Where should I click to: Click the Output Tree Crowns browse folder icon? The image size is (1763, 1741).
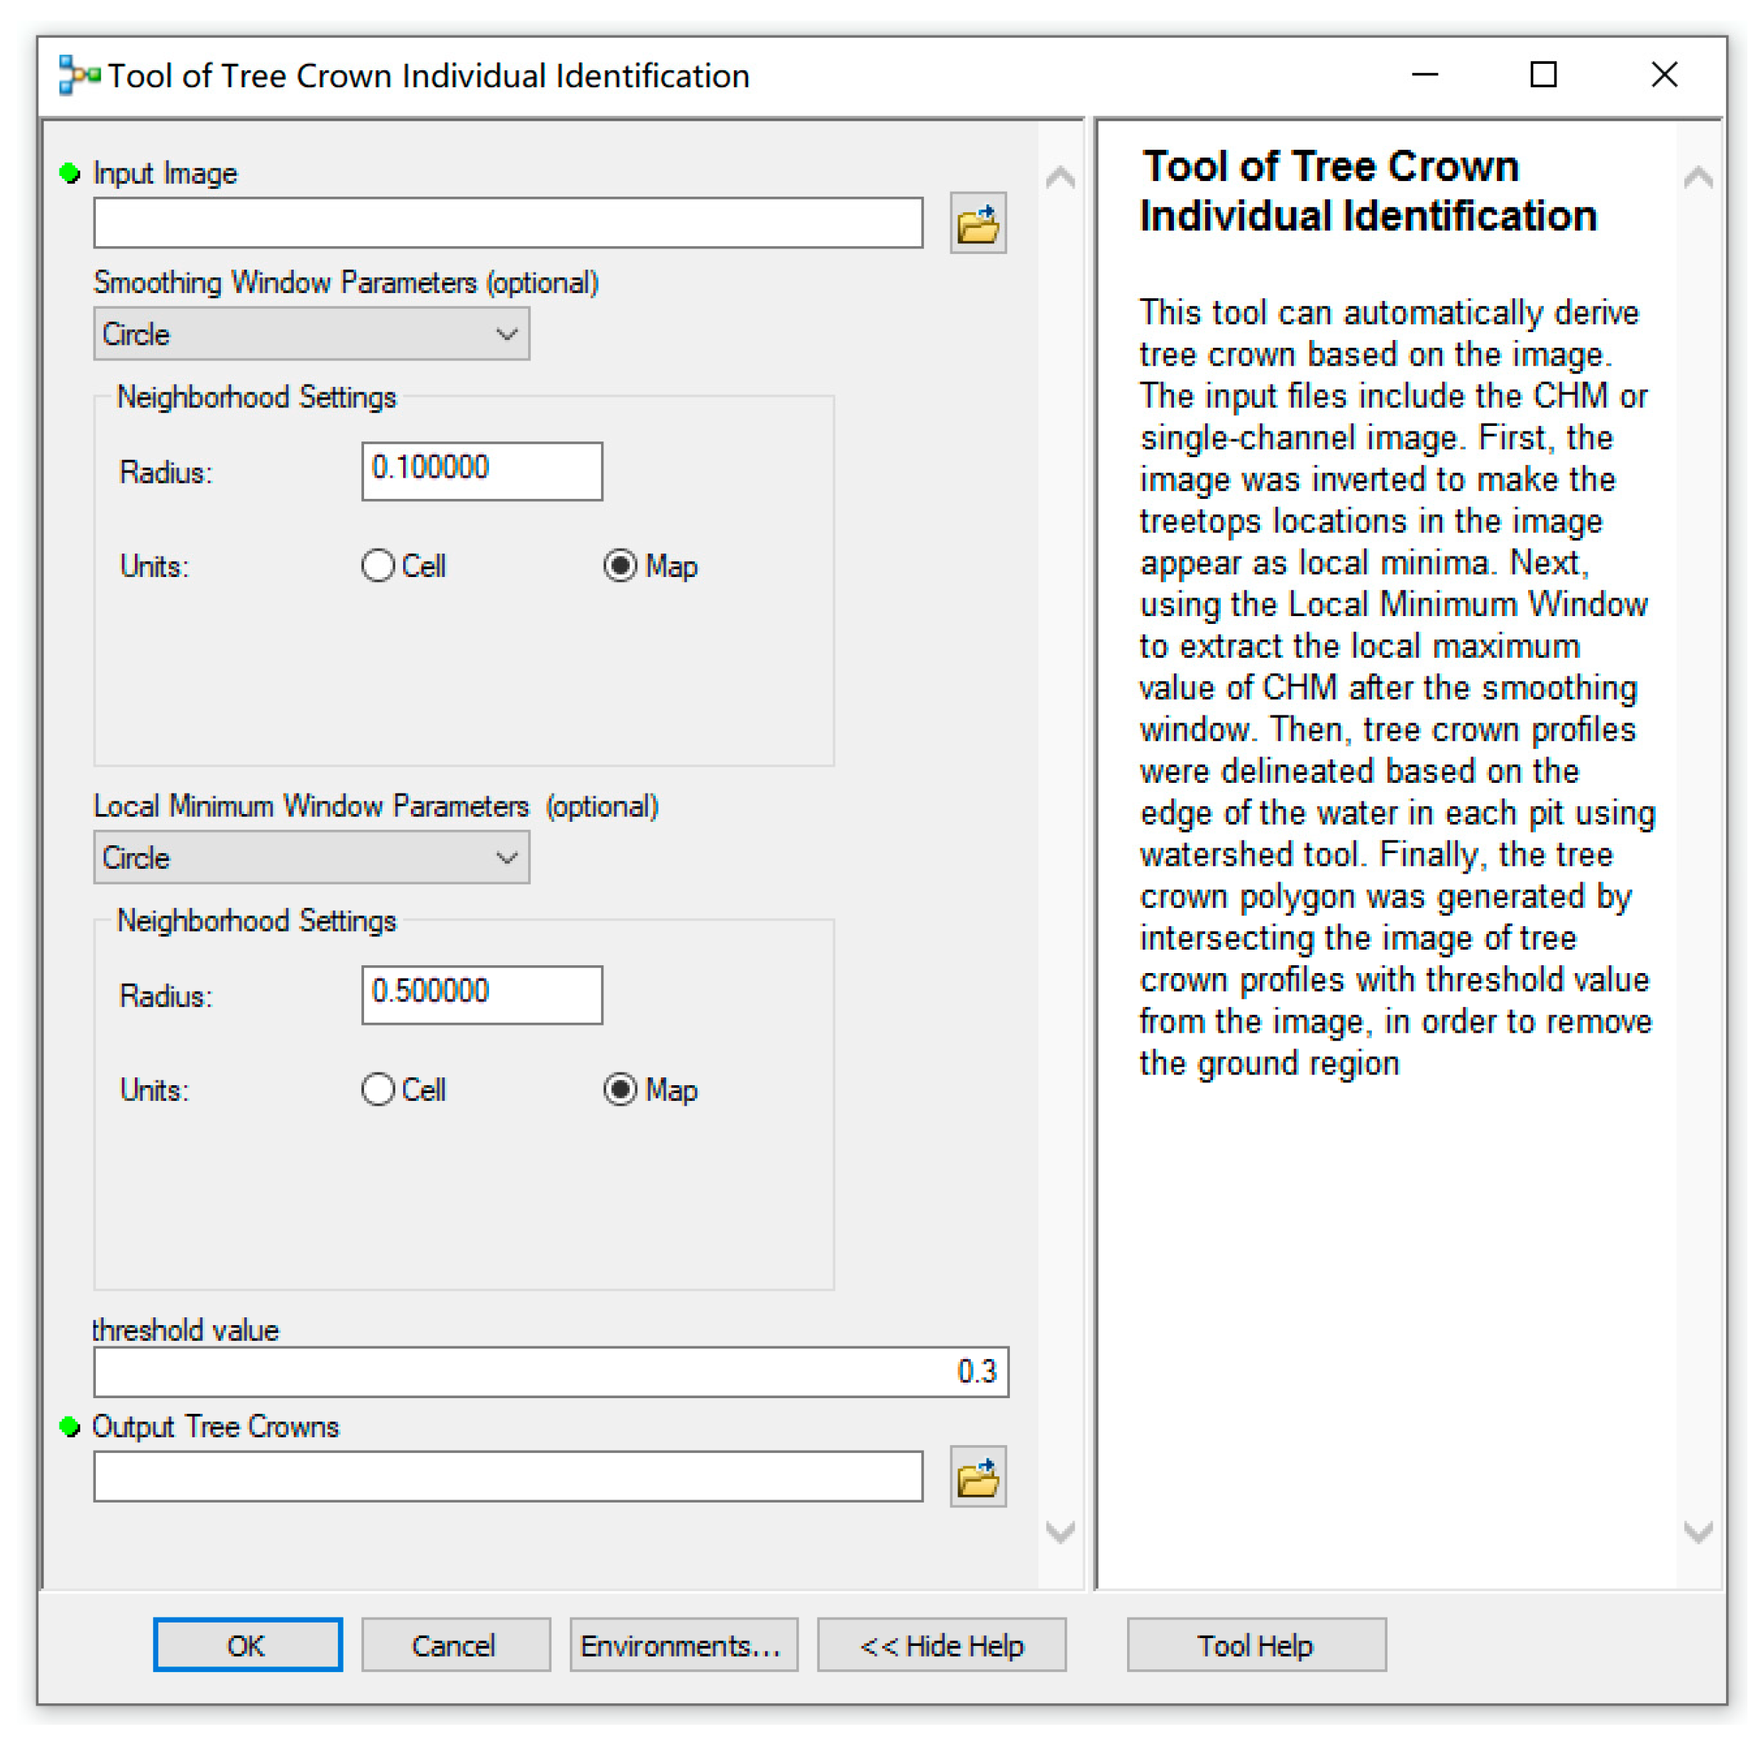coord(977,1476)
